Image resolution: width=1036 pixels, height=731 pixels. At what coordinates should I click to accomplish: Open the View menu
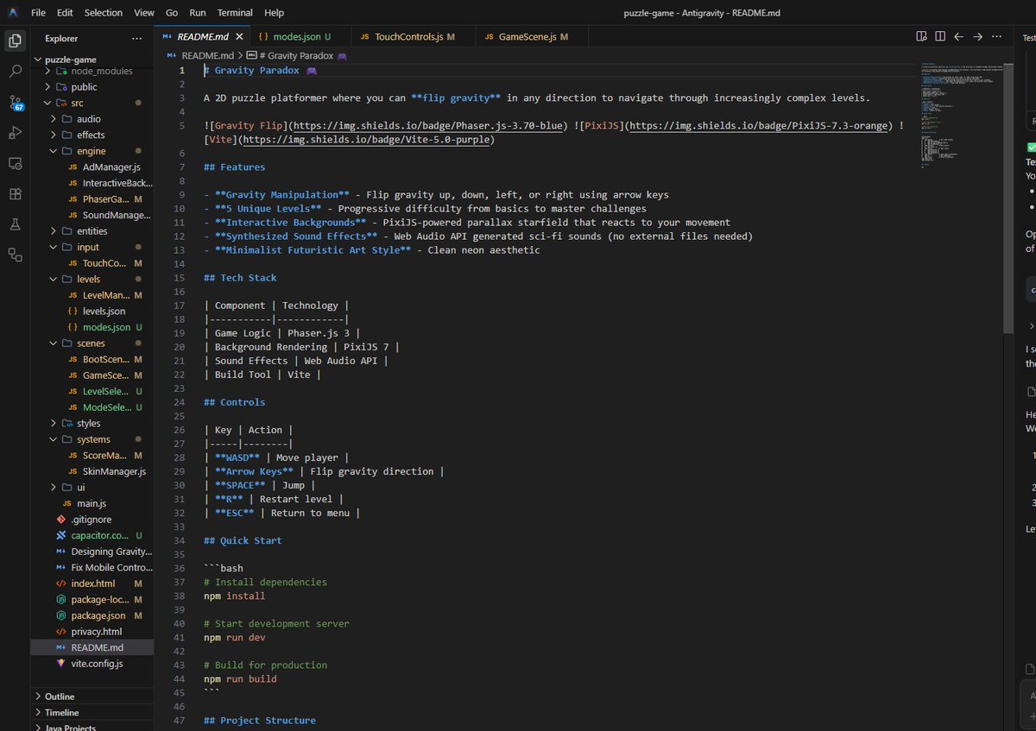point(144,13)
